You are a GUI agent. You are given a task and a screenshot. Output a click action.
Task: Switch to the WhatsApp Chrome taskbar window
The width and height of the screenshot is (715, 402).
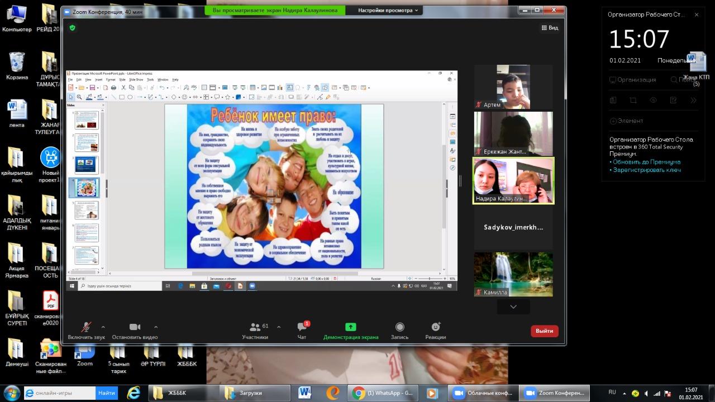[x=383, y=393]
